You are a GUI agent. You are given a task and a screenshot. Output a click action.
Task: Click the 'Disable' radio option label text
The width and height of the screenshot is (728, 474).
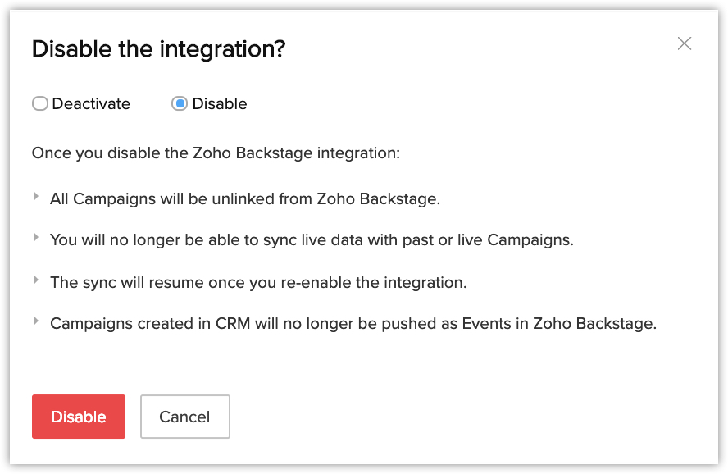(220, 104)
